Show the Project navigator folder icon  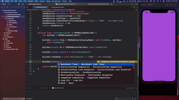click(2, 7)
